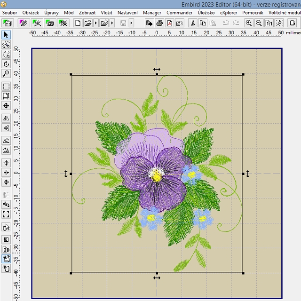Viewport: 301px width, 301px height.
Task: Choose the rectangle selection tool
Action: (6, 87)
